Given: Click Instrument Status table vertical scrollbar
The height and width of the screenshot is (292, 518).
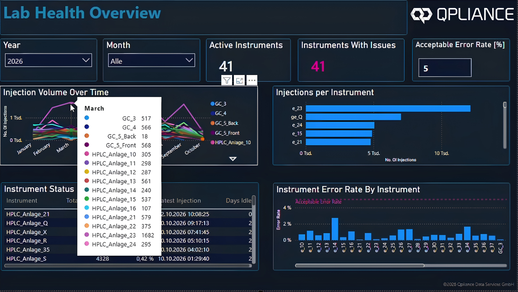Looking at the screenshot, I should tap(254, 229).
